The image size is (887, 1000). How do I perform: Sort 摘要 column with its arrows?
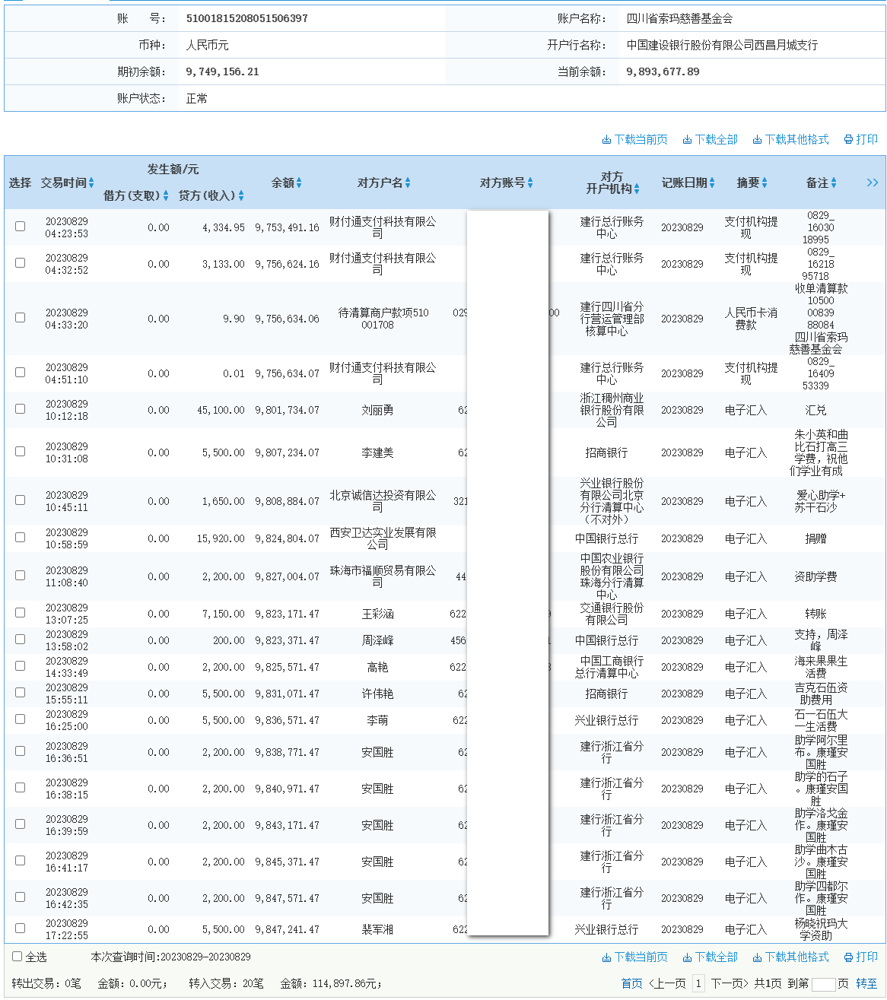pyautogui.click(x=765, y=183)
